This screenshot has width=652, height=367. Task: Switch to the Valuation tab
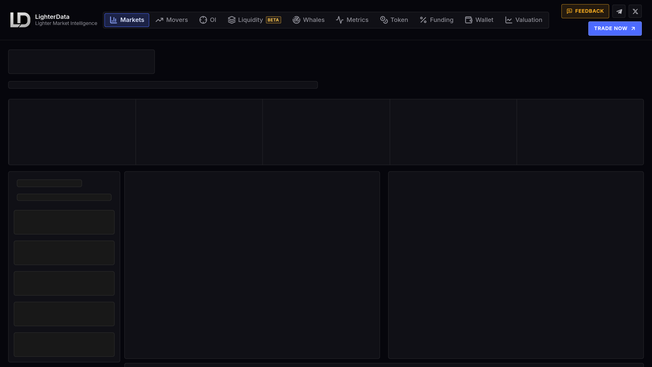pos(524,20)
